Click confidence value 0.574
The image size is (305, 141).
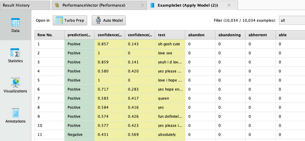110,117
